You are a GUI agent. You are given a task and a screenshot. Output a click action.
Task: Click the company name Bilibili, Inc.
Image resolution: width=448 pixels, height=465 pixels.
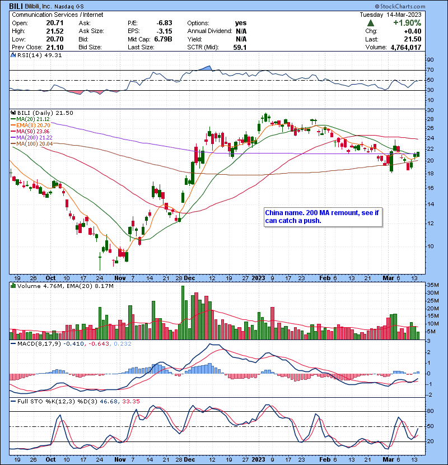coord(38,6)
